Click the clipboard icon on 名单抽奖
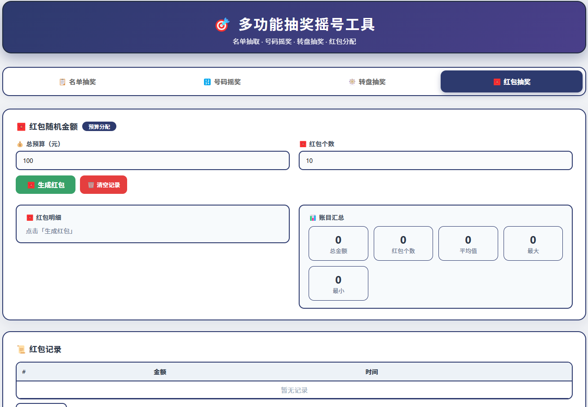Viewport: 588px width, 407px height. [x=62, y=82]
